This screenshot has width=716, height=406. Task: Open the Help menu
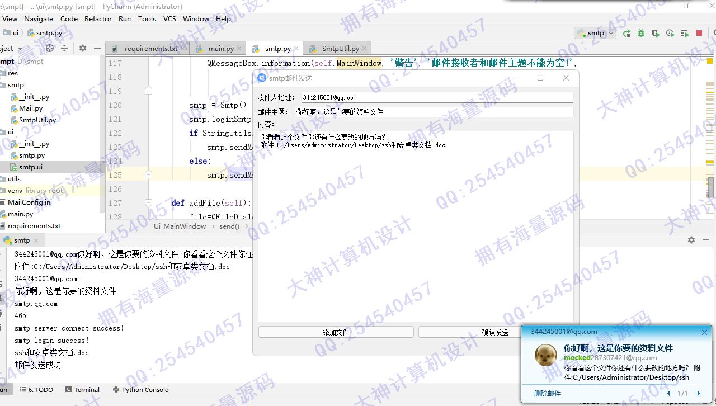click(223, 18)
